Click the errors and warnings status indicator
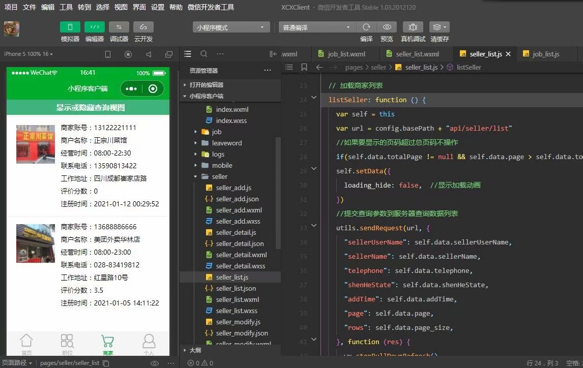 point(200,363)
